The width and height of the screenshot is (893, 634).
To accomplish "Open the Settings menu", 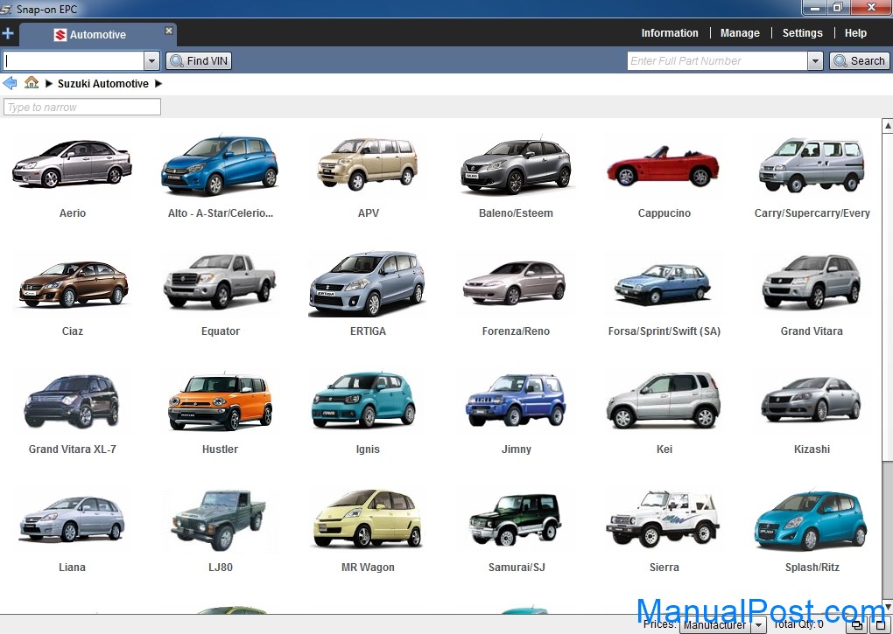I will pyautogui.click(x=802, y=33).
